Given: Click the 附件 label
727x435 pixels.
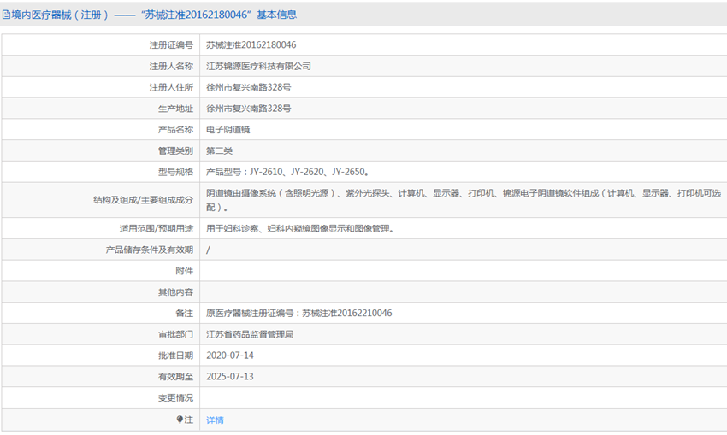Looking at the screenshot, I should tap(185, 271).
